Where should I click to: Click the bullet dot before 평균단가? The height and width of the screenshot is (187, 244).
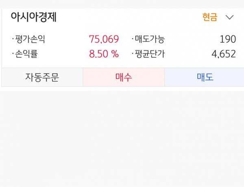(133, 54)
